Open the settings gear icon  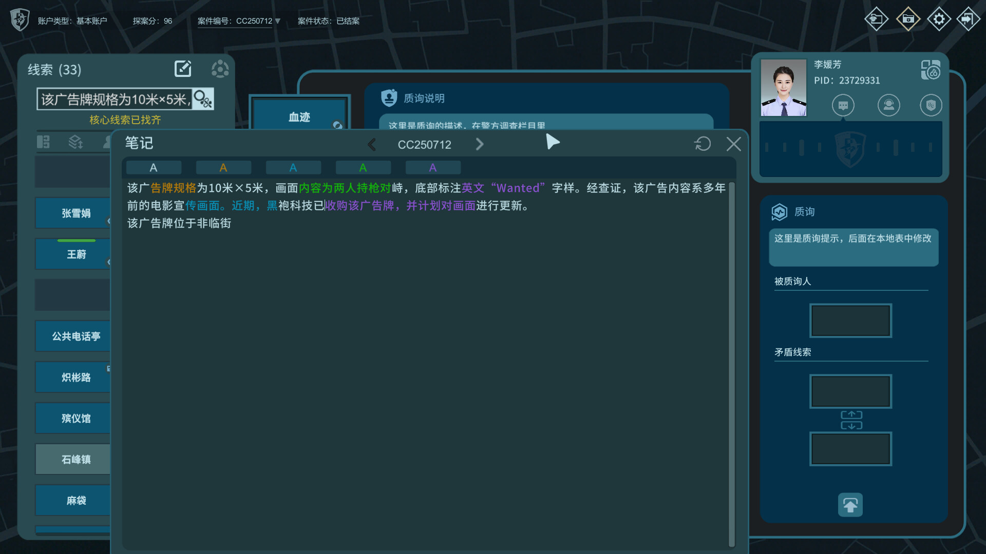click(x=939, y=19)
